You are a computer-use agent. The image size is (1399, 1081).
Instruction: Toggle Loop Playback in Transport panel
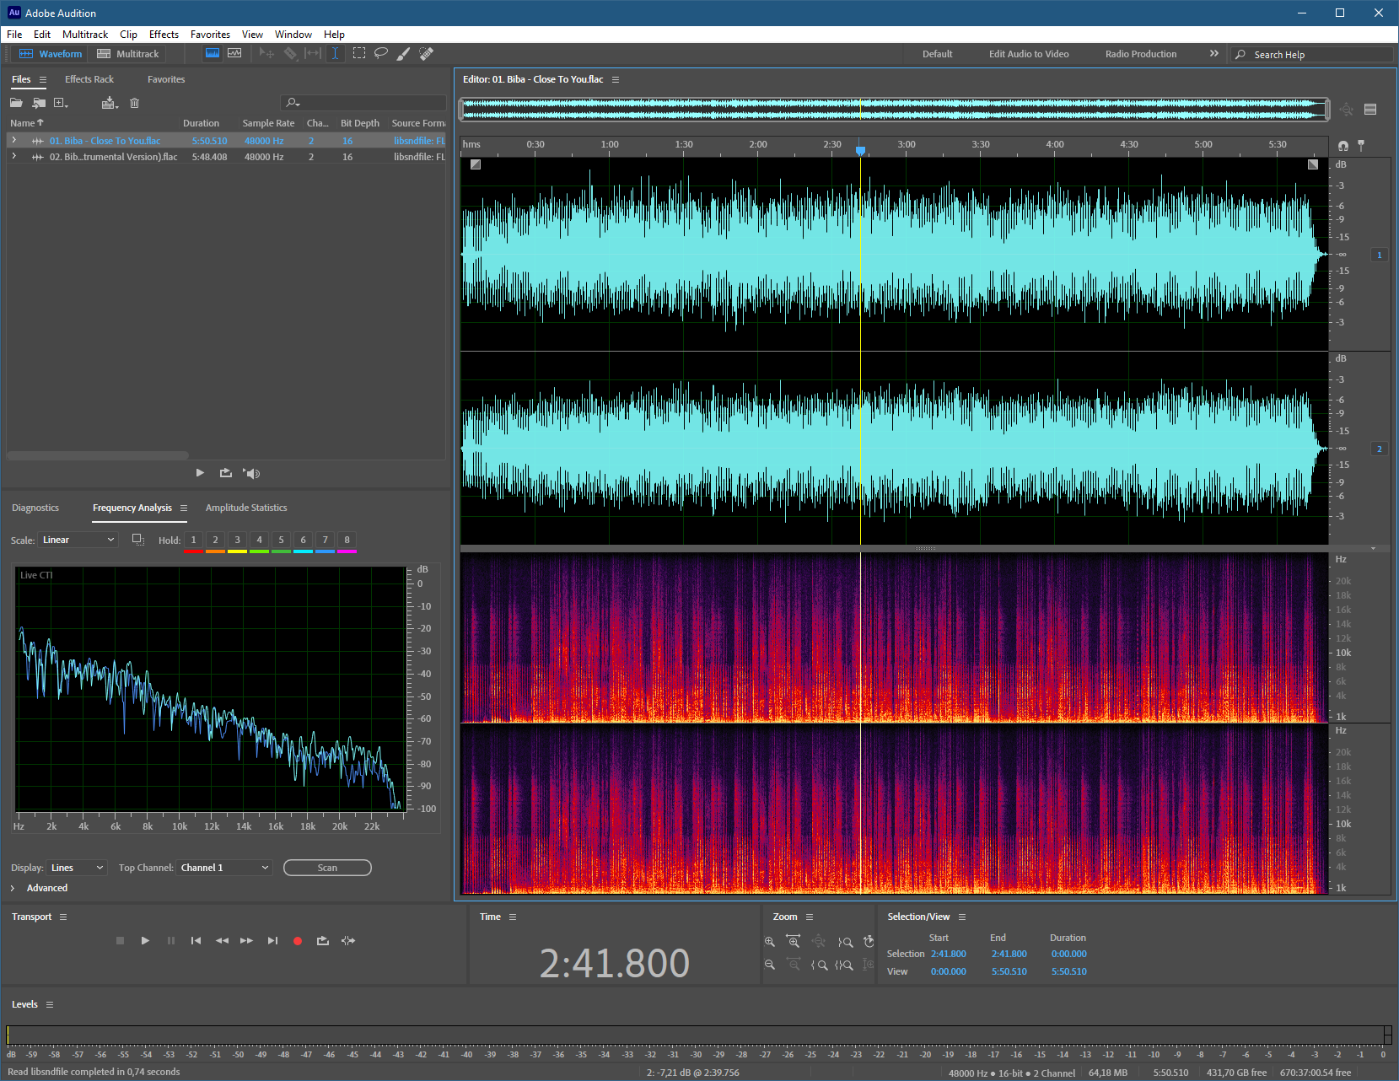coord(322,941)
